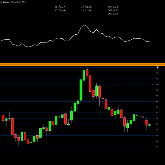Click the 119 price axis label
Screen dimensions: 165x165
pos(157,73)
